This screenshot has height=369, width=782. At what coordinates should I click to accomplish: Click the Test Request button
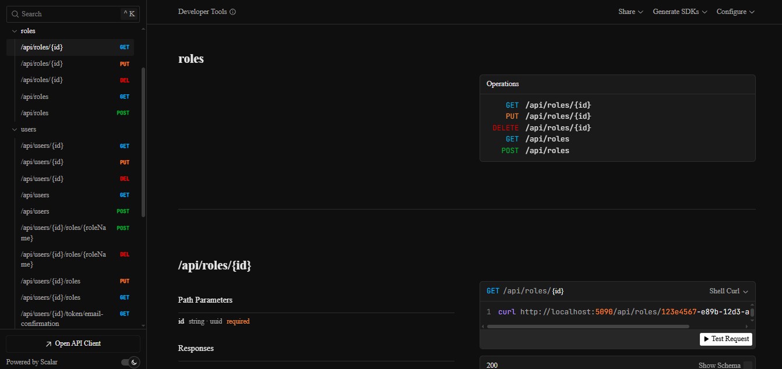725,339
